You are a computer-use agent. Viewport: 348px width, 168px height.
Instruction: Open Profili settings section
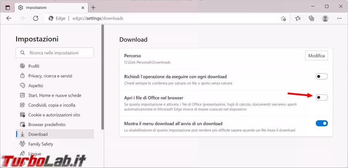point(34,66)
